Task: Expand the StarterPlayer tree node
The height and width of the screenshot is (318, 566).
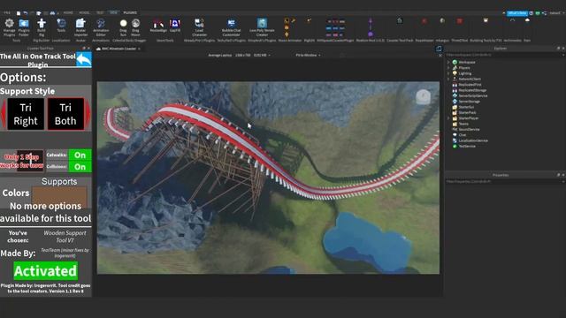Action: click(x=448, y=118)
